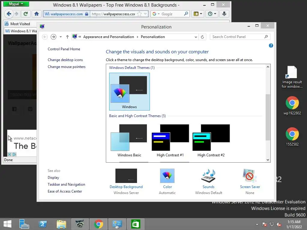307x230 pixels.
Task: Expand the address bar previous locations dropdown
Action: point(195,37)
